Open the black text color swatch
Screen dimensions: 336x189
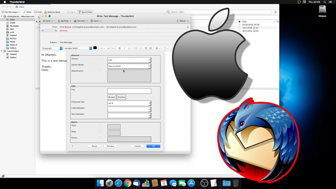click(x=95, y=48)
